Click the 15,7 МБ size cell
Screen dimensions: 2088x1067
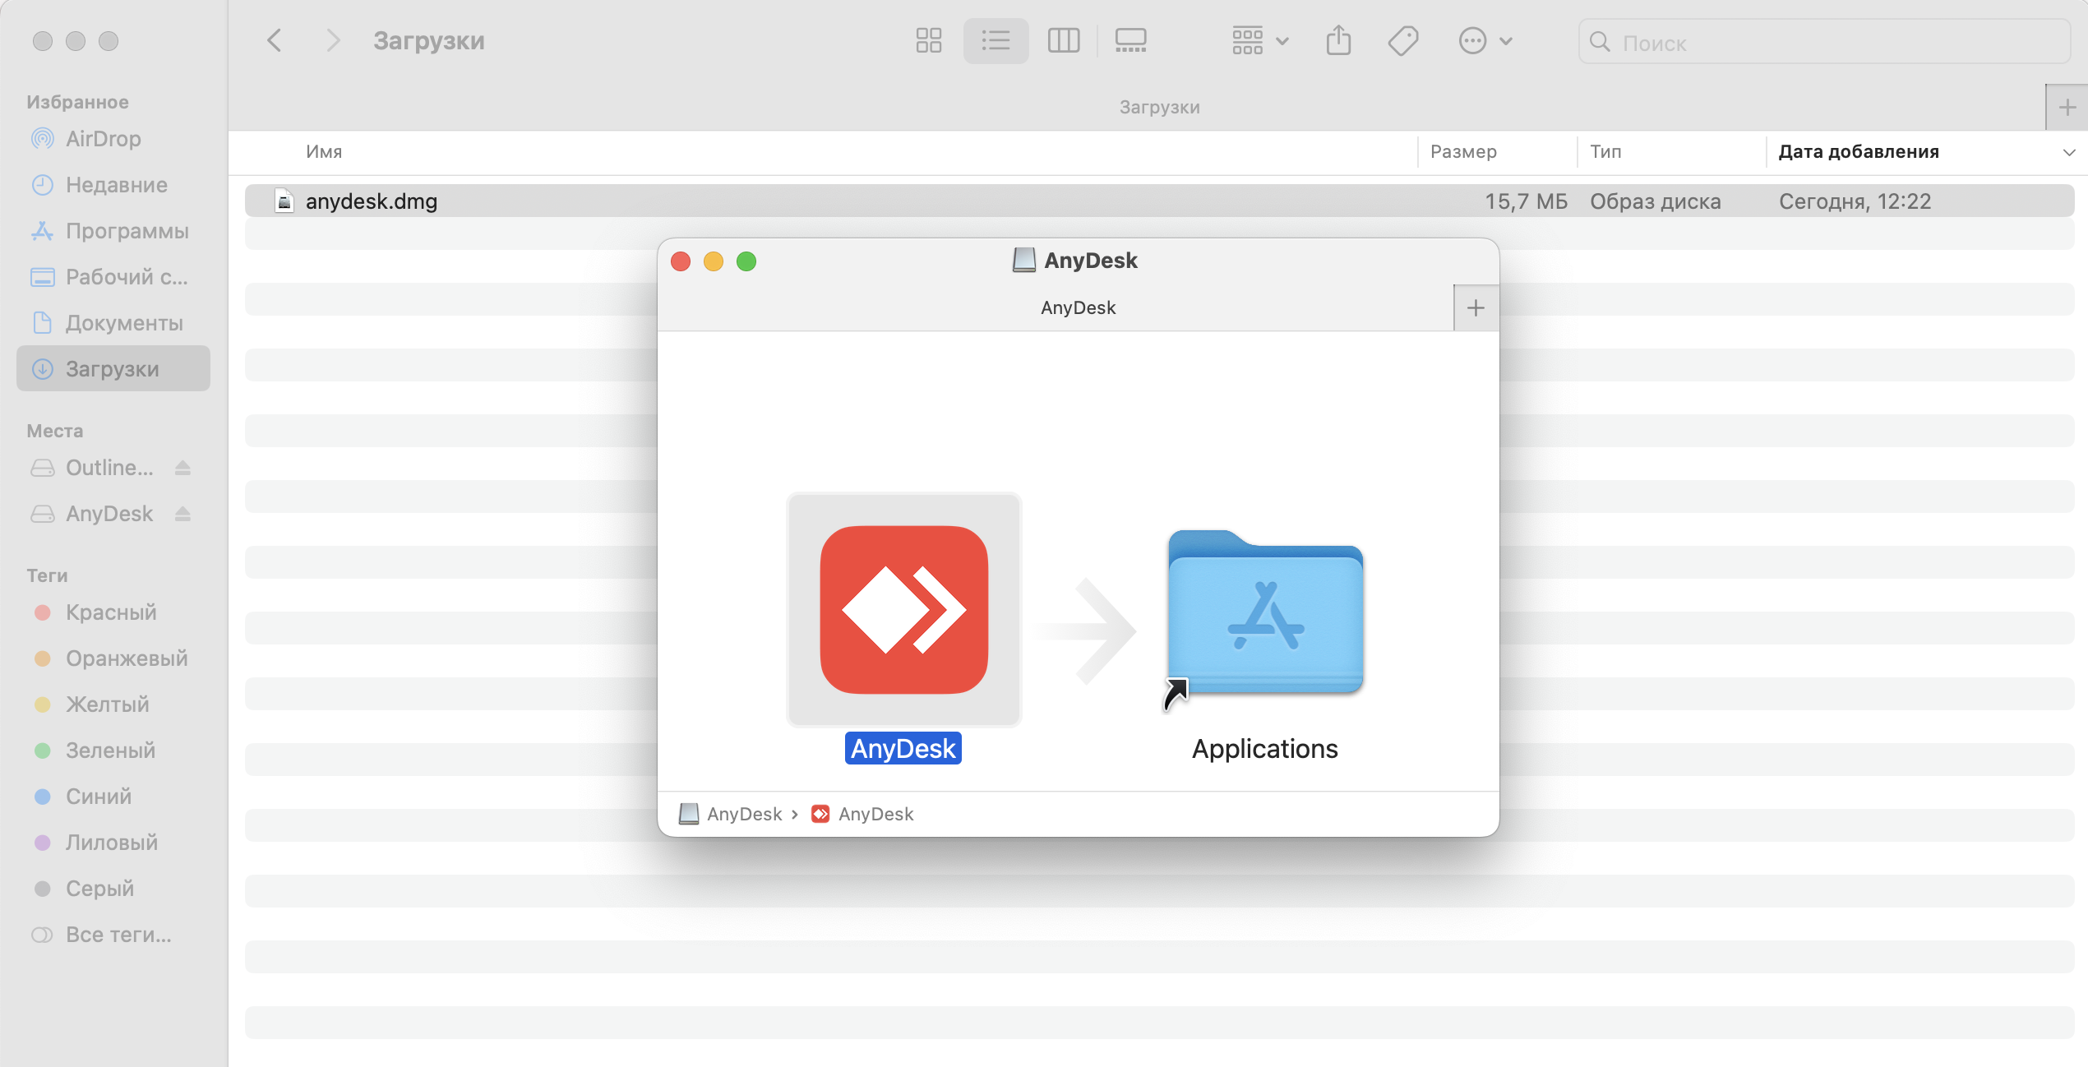point(1527,201)
